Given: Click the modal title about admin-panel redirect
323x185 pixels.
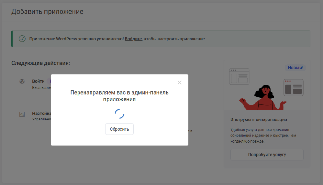Looking at the screenshot, I should tap(119, 96).
